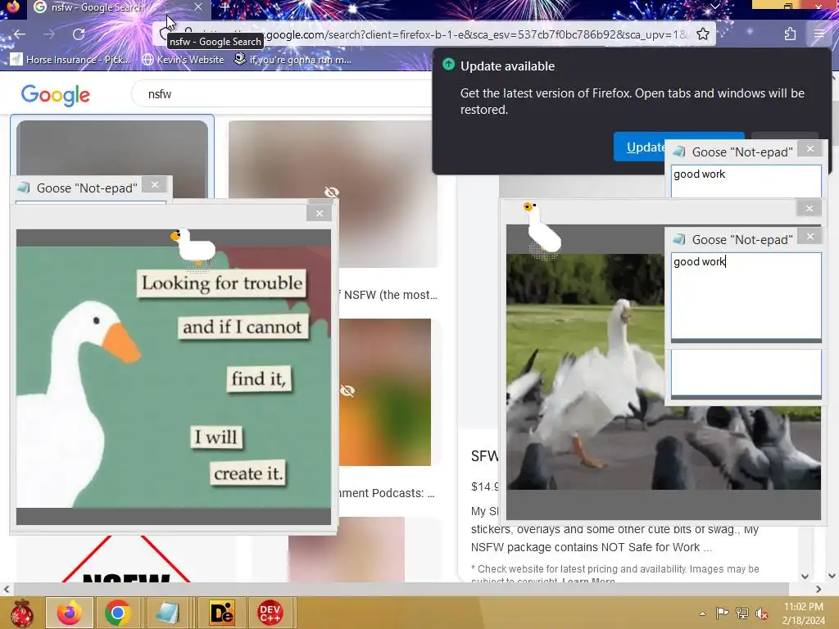Viewport: 839px width, 629px height.
Task: Click the "ment Podcasts: ..." result caption
Action: click(388, 493)
